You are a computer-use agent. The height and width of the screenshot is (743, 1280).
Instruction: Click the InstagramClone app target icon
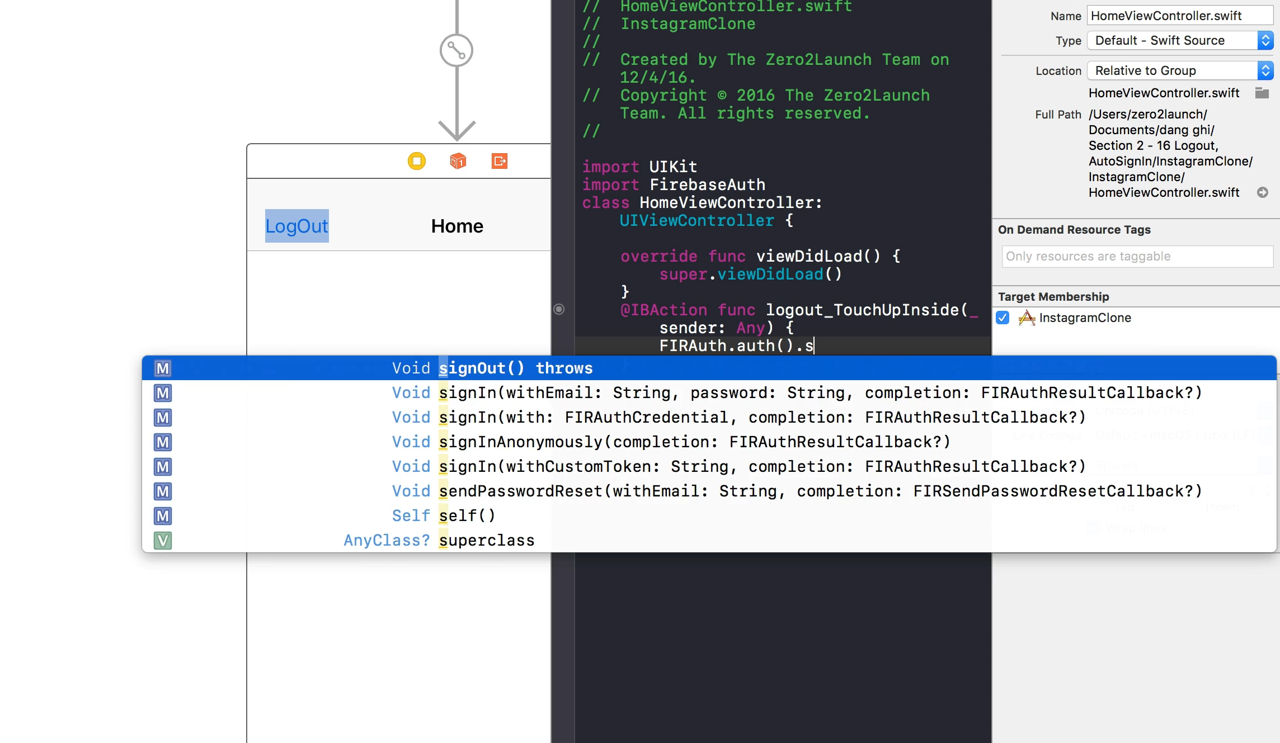[1027, 318]
